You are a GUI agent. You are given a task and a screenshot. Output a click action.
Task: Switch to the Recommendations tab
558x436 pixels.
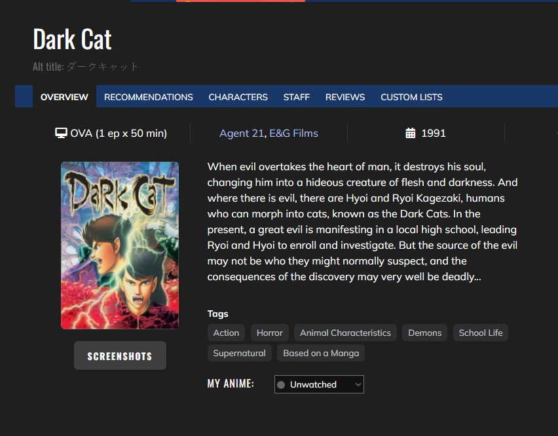pyautogui.click(x=148, y=97)
